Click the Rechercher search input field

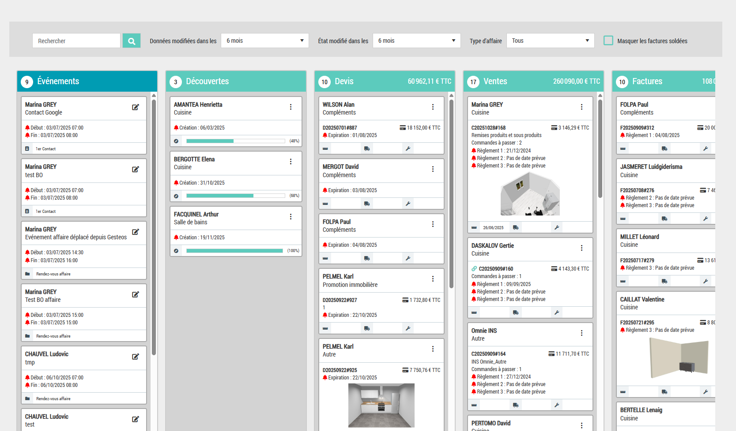coord(76,41)
